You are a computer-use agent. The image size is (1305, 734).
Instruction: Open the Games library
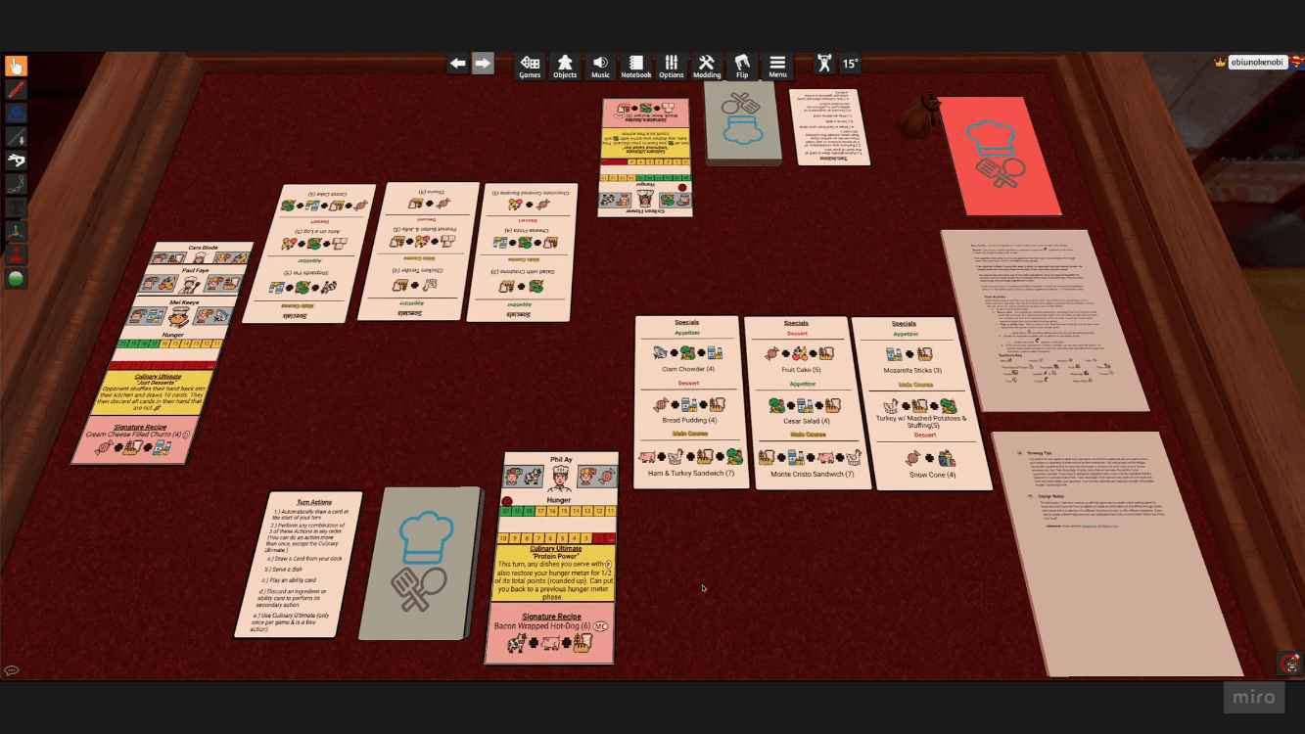(530, 65)
